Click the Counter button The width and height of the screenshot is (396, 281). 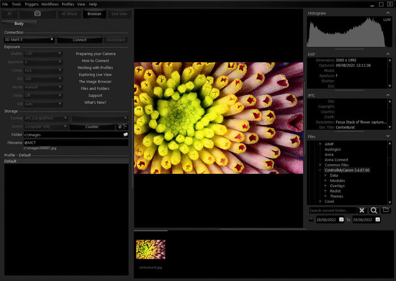pyautogui.click(x=92, y=126)
